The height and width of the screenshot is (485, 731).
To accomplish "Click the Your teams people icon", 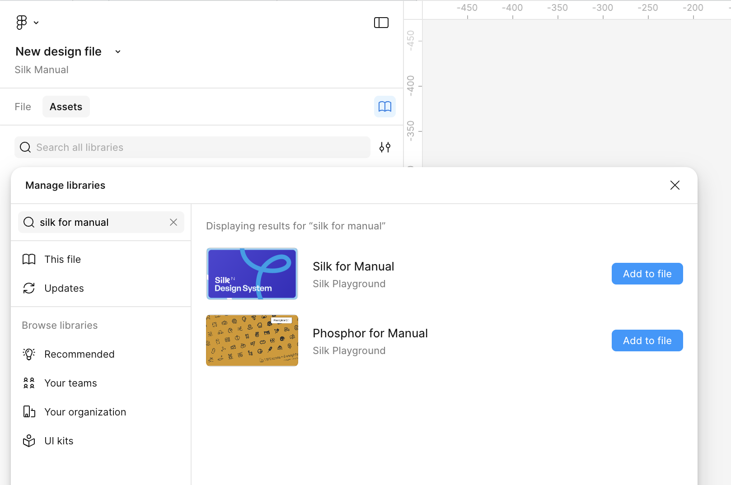I will pos(29,383).
